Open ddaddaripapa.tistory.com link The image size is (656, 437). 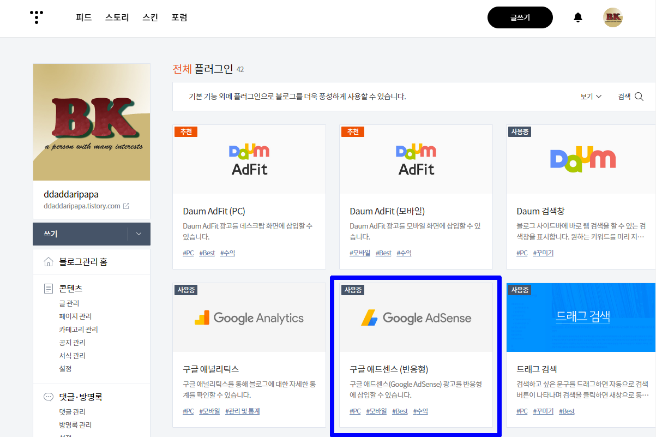tap(82, 206)
